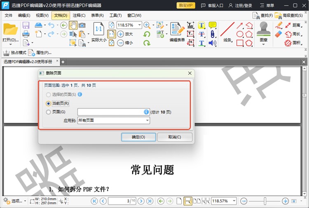Select the 周长 perimeter measure tool

point(294,34)
